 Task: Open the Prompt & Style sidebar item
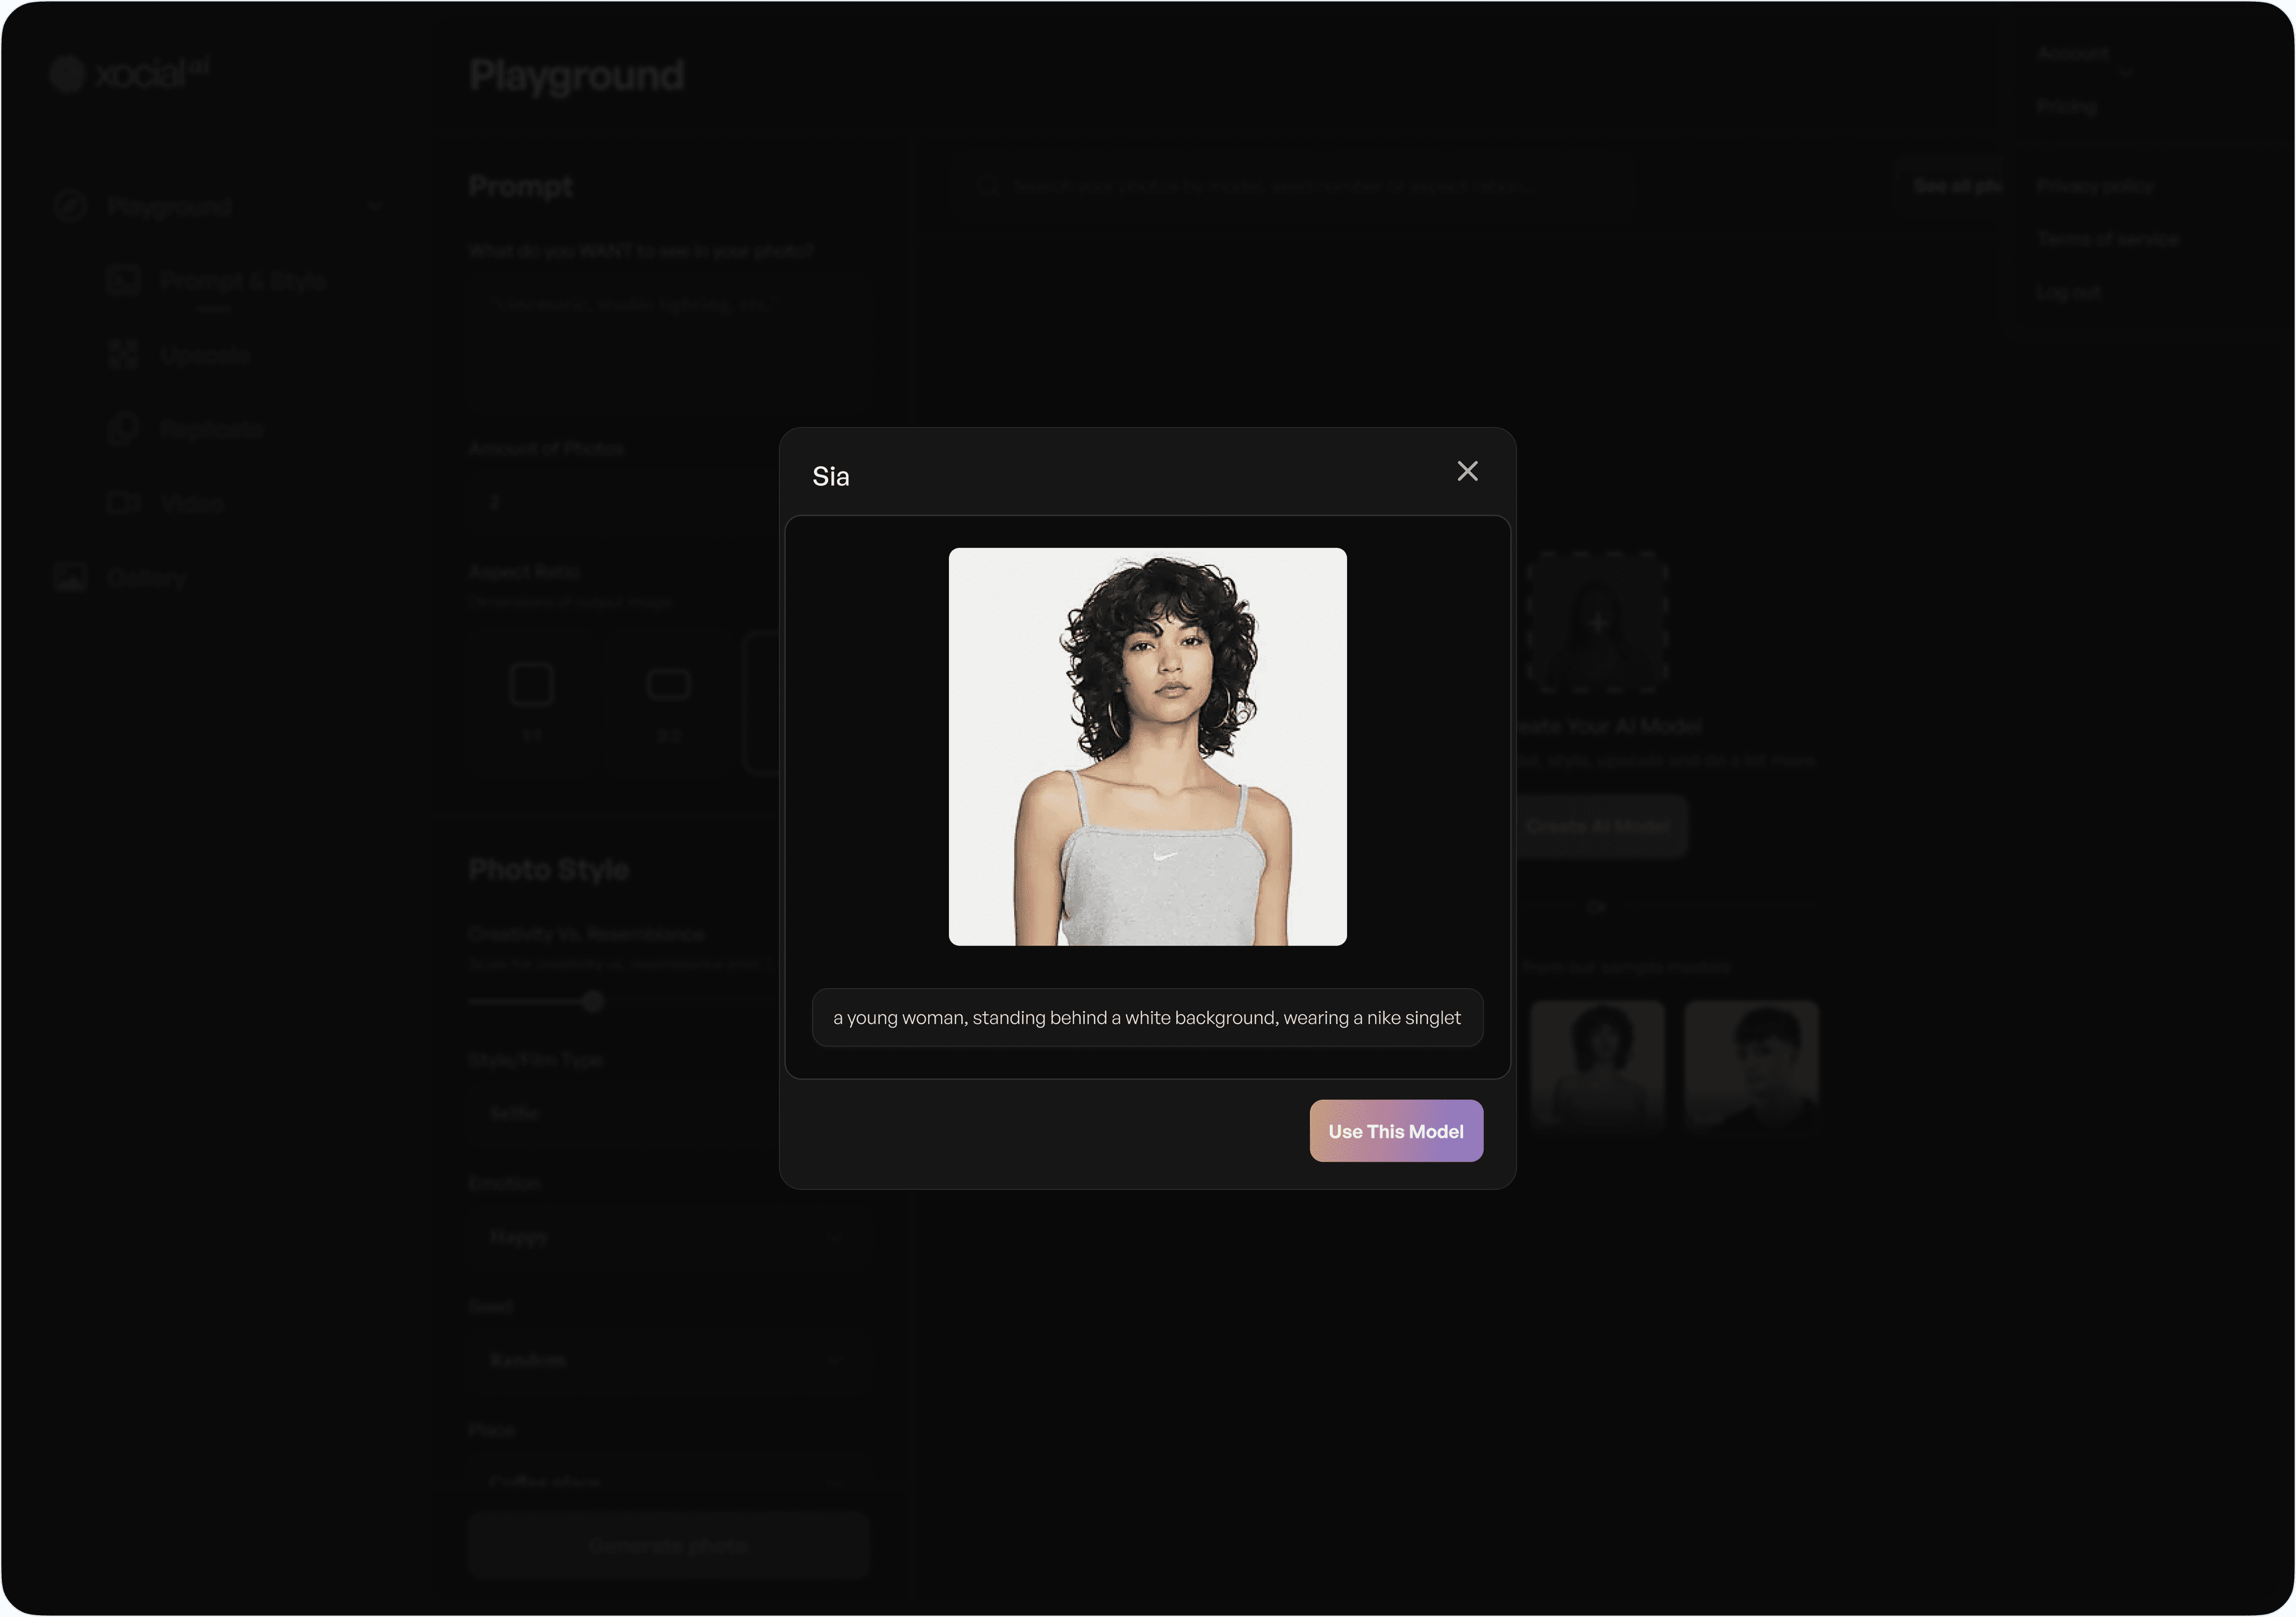click(x=218, y=281)
